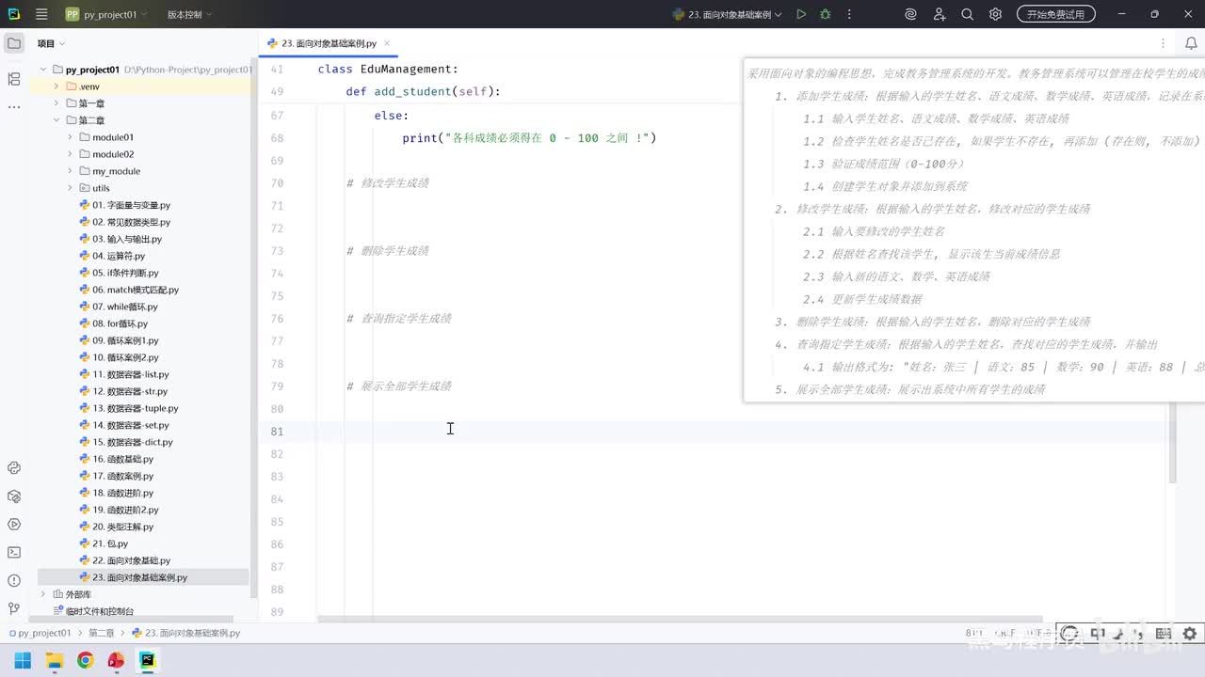Switch to PyCharm on the taskbar

coord(147,660)
